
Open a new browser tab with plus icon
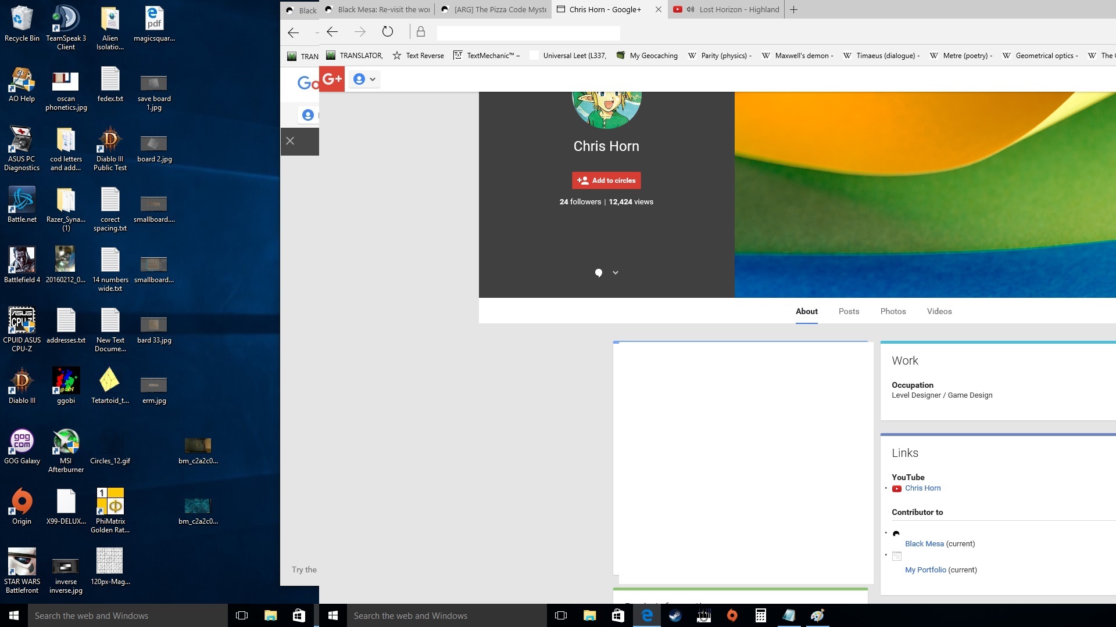pyautogui.click(x=793, y=9)
